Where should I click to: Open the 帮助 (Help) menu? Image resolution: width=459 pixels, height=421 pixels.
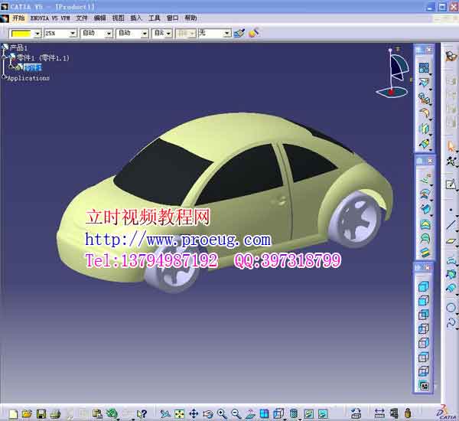[x=190, y=18]
